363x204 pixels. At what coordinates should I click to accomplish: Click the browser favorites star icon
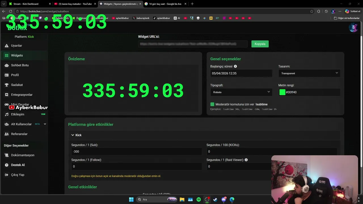click(x=312, y=11)
